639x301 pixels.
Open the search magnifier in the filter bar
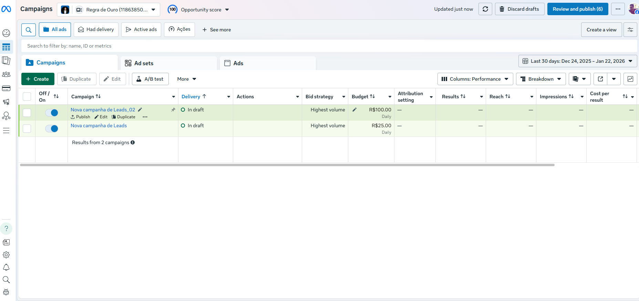pyautogui.click(x=29, y=30)
